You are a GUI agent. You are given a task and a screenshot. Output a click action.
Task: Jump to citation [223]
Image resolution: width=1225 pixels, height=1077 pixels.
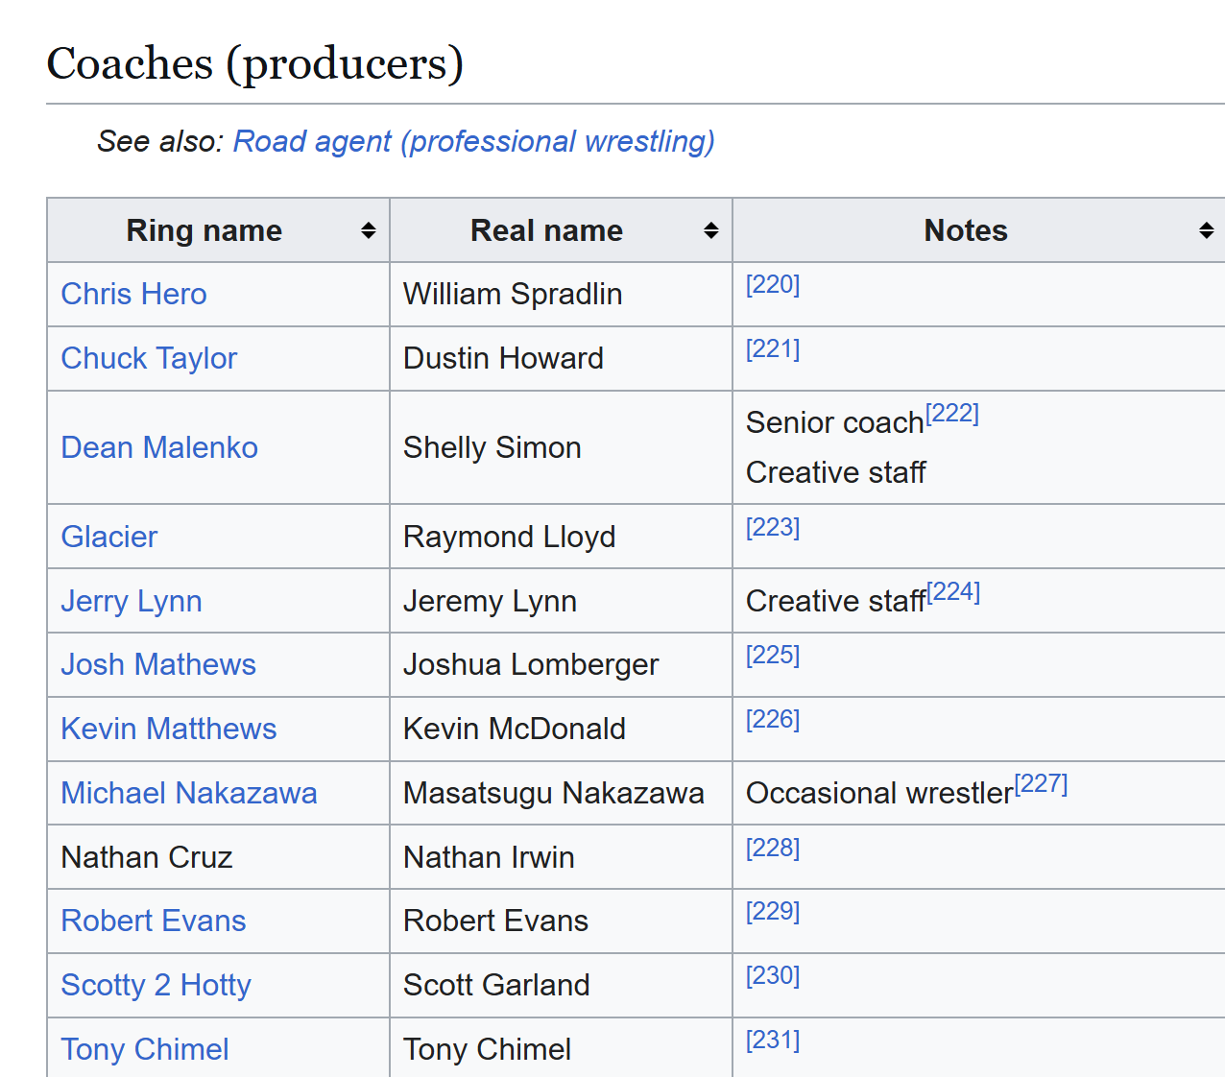click(773, 527)
